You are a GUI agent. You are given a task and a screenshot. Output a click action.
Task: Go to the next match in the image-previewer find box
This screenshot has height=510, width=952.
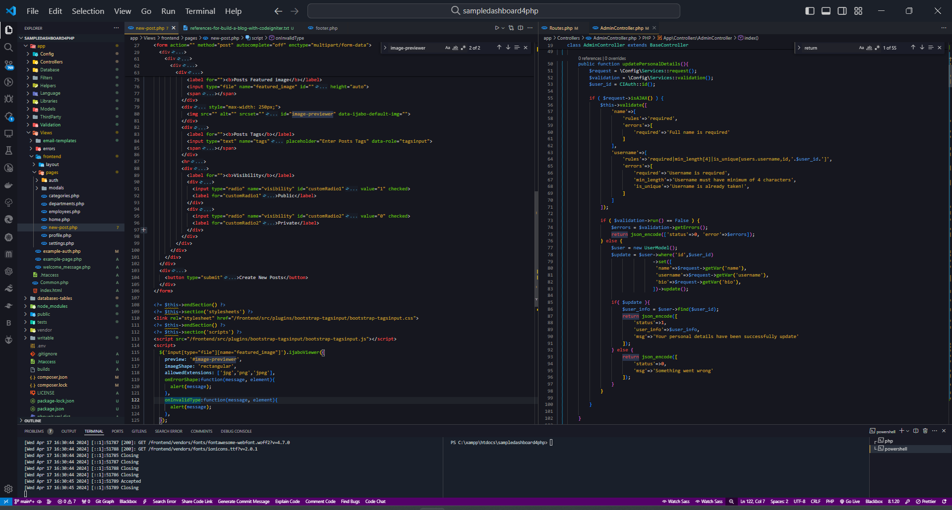click(508, 48)
